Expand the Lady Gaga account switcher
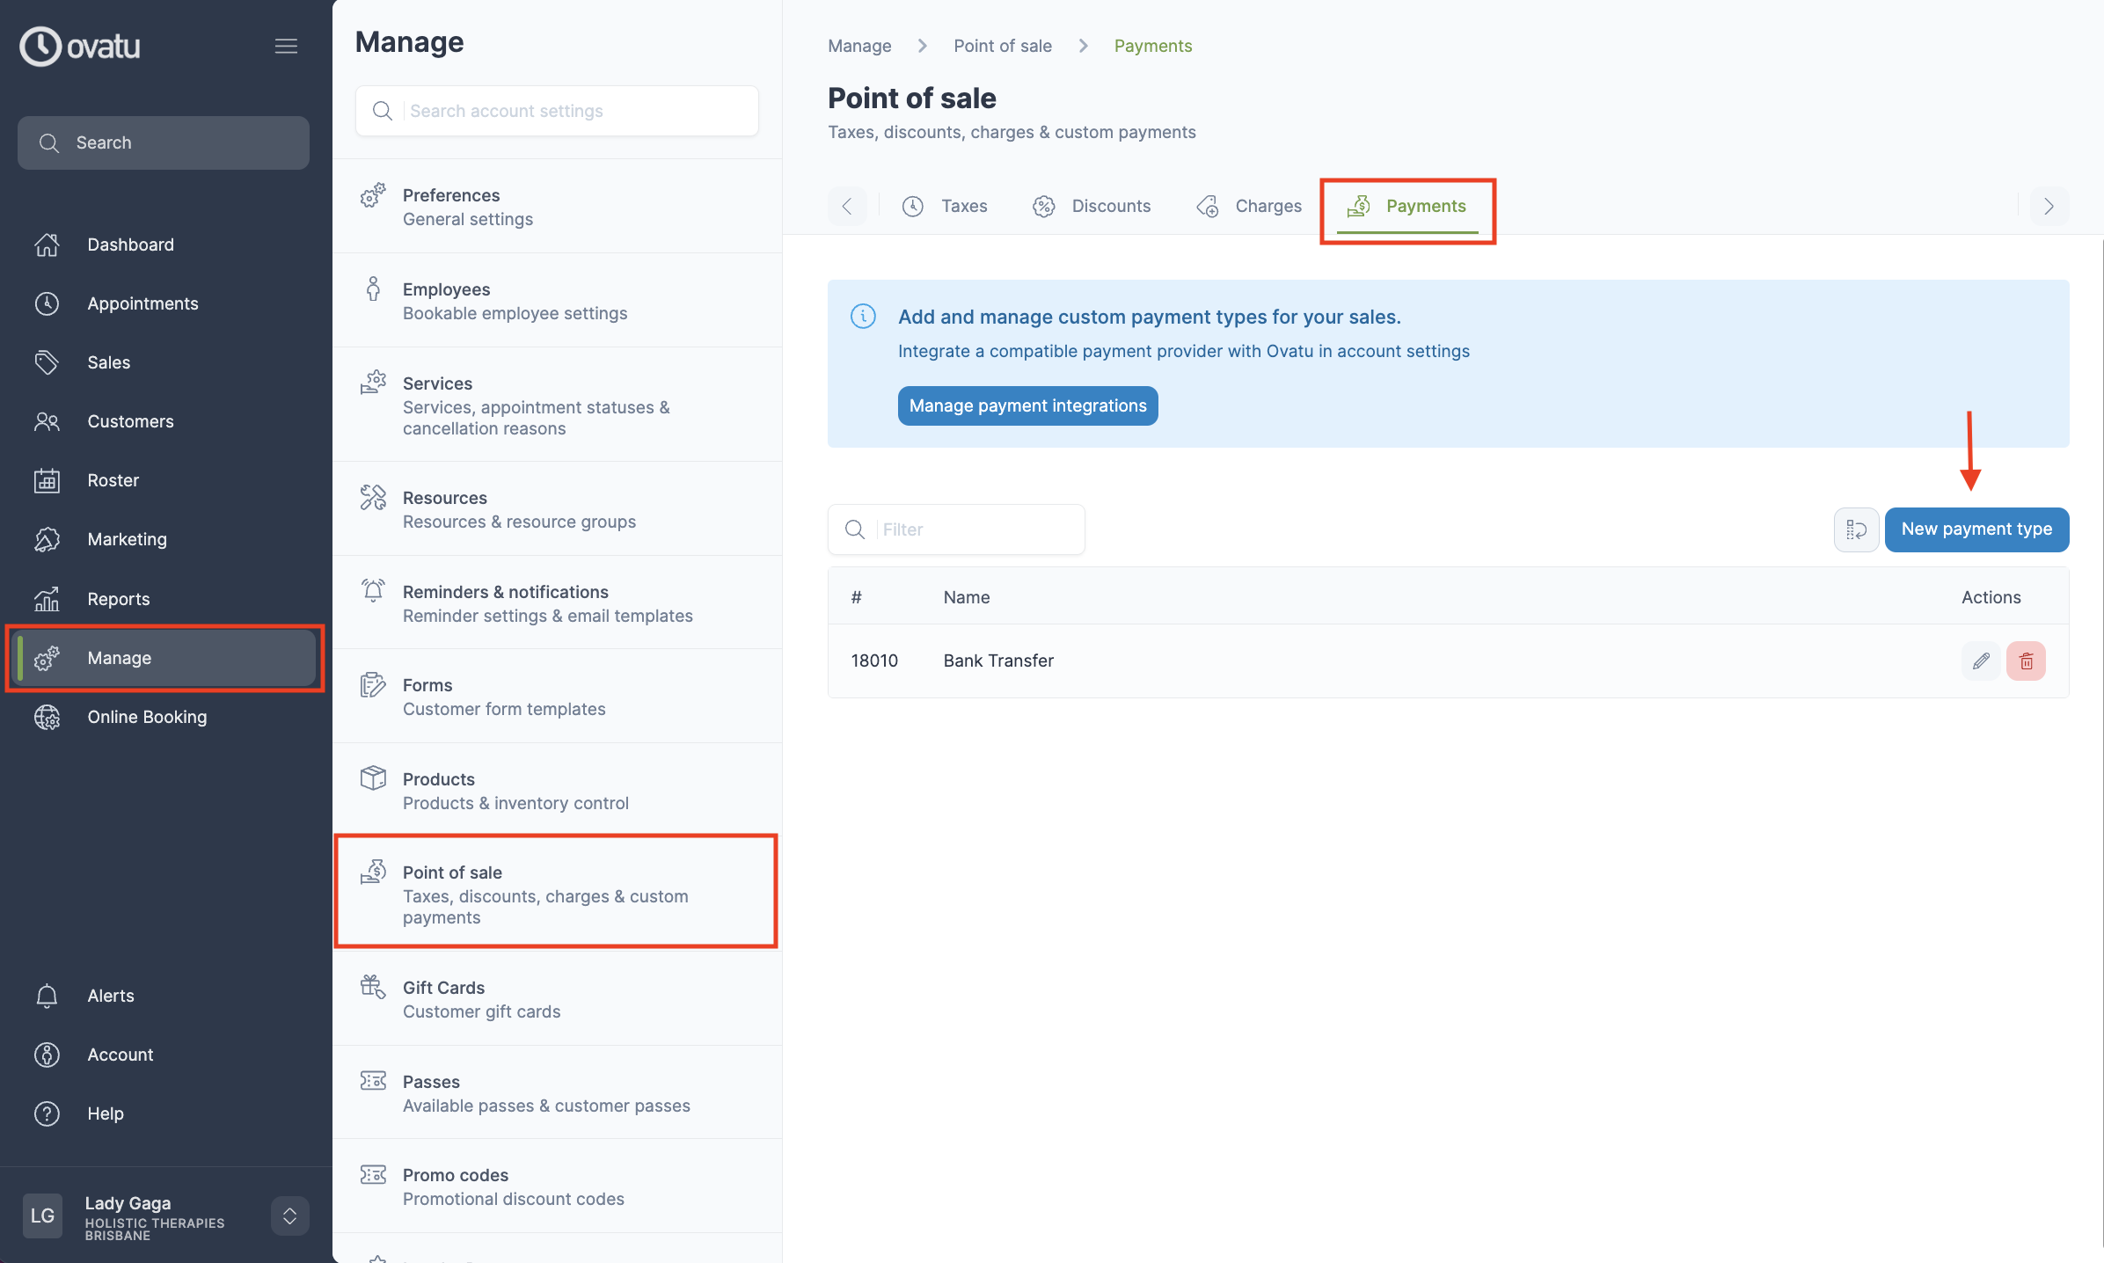Image resolution: width=2104 pixels, height=1263 pixels. click(289, 1216)
